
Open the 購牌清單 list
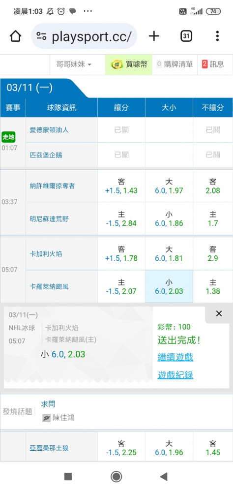click(x=175, y=64)
